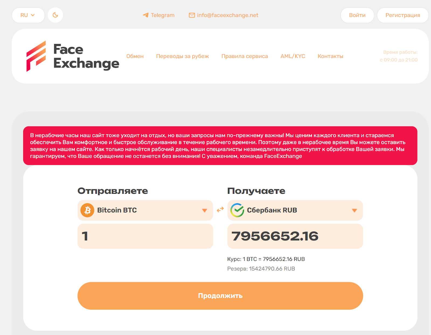The width and height of the screenshot is (431, 335).
Task: Click the orange Продолжить button
Action: [220, 296]
